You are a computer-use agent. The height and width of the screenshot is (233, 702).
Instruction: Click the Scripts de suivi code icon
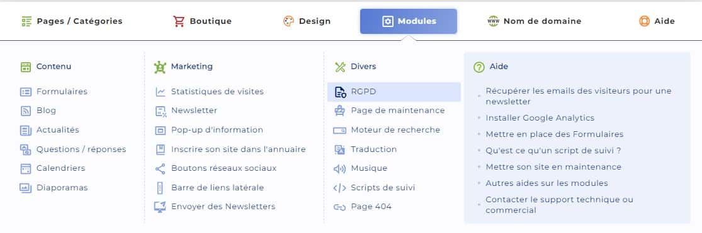(x=340, y=188)
